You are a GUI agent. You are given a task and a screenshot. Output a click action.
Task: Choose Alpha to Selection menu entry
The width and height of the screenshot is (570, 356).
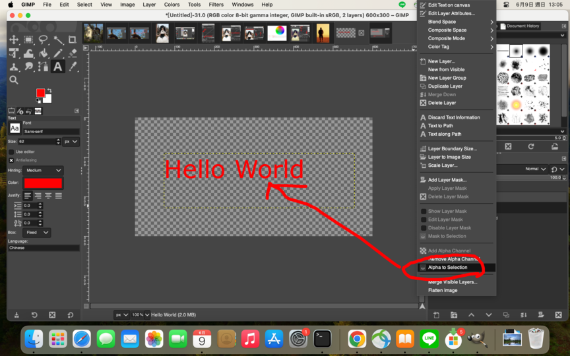tap(447, 268)
